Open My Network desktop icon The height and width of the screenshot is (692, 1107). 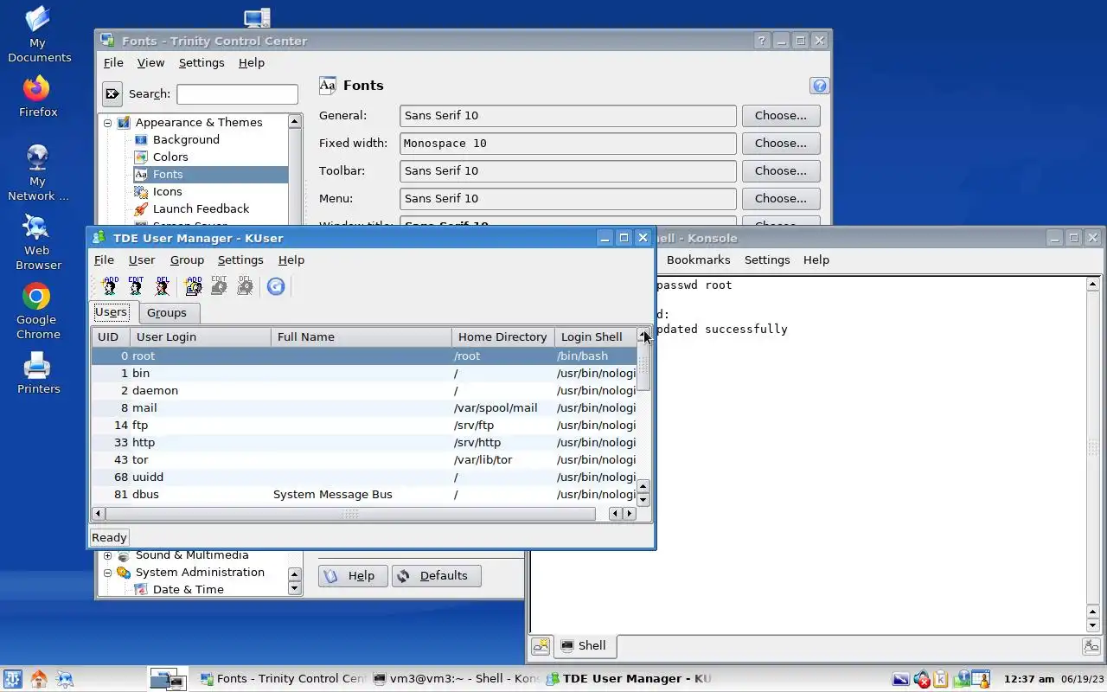click(38, 173)
